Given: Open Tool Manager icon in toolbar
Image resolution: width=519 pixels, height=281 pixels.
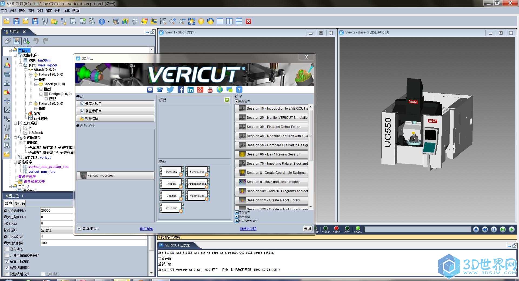Looking at the screenshot, I should [45, 21].
